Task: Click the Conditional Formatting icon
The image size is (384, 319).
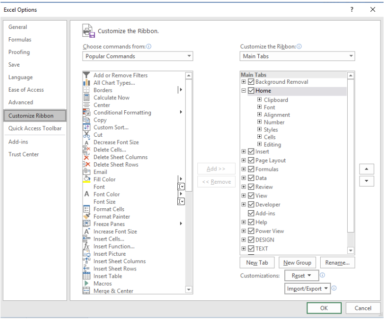Action: coord(86,112)
